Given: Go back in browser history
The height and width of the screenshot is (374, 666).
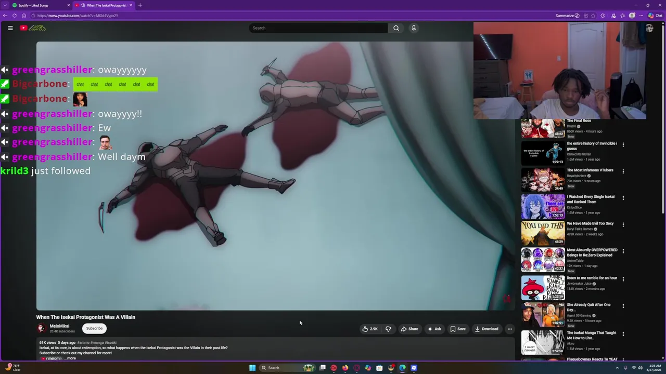Looking at the screenshot, I should (5, 16).
